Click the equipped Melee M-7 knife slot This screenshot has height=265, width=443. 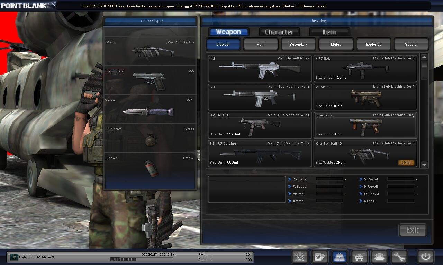tap(150, 109)
